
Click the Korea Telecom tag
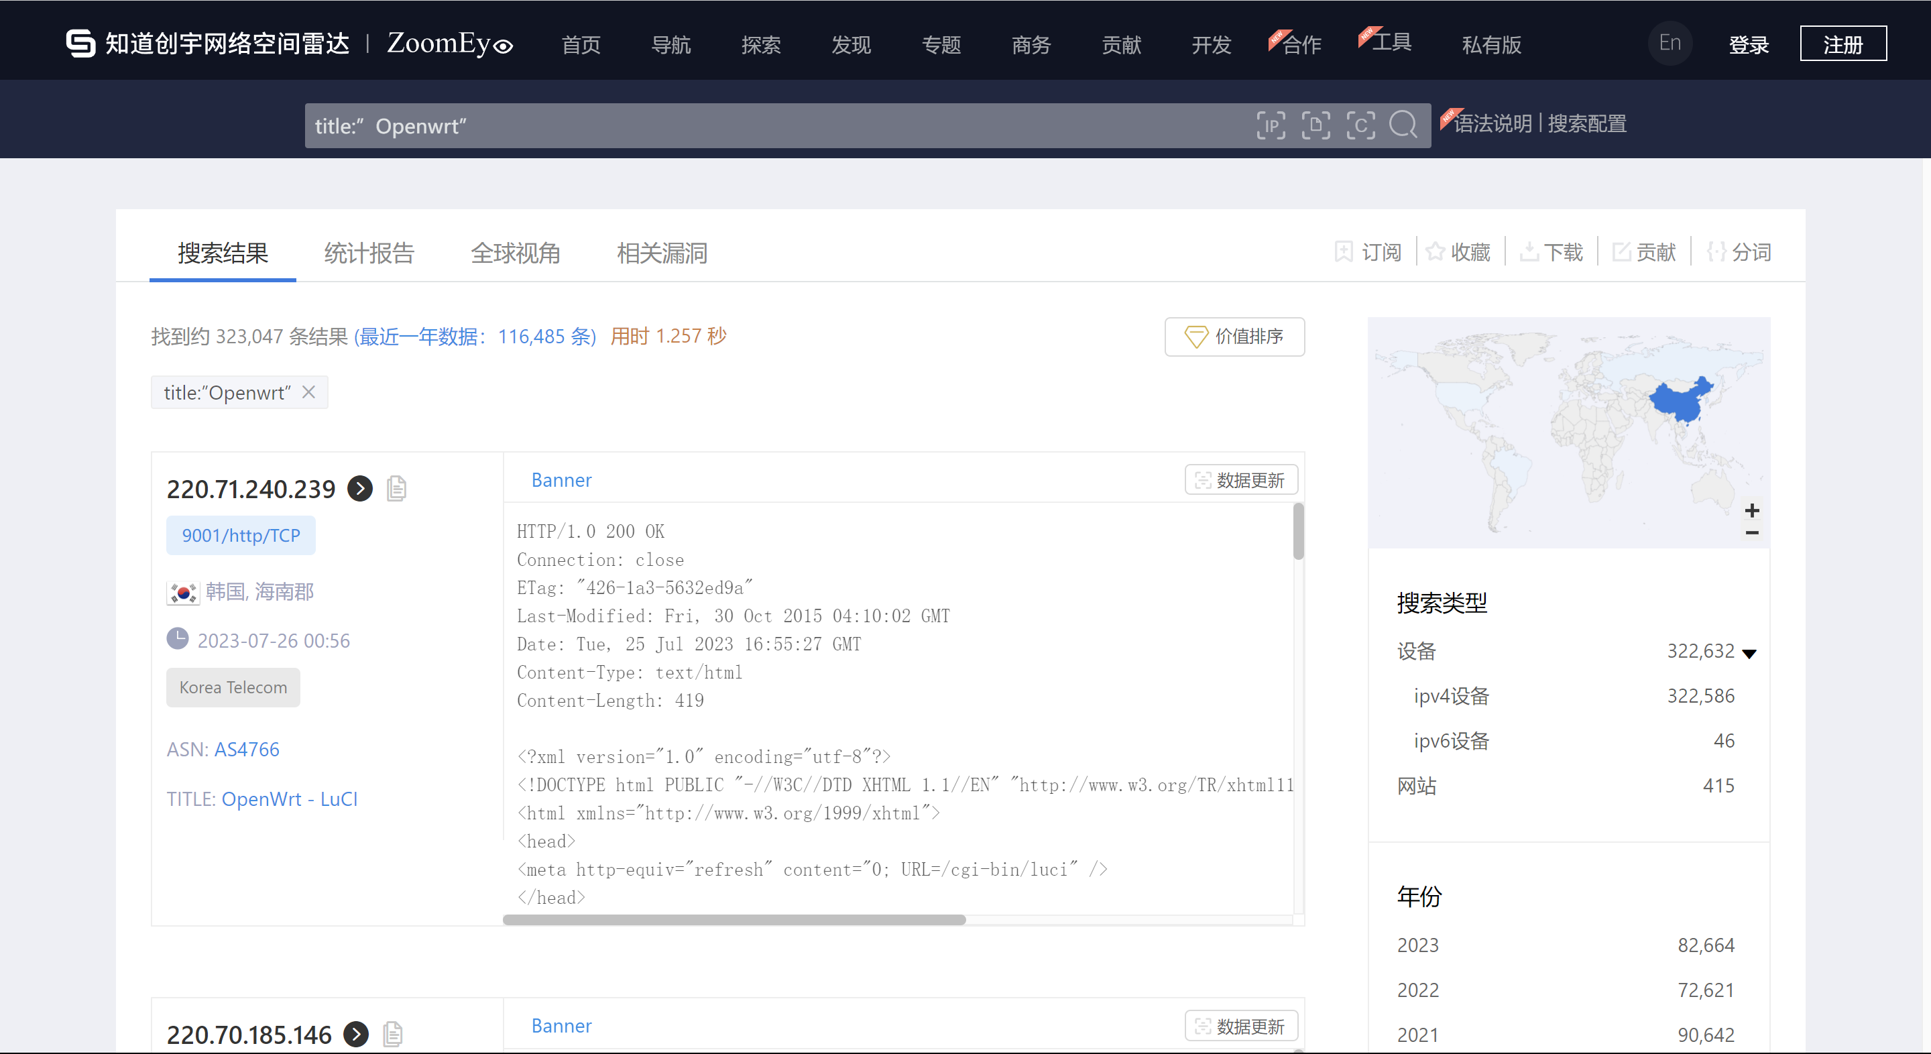click(233, 687)
